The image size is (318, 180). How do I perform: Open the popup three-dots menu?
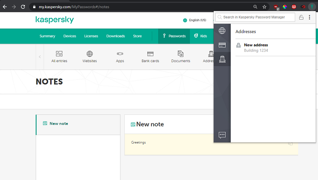coord(309,17)
